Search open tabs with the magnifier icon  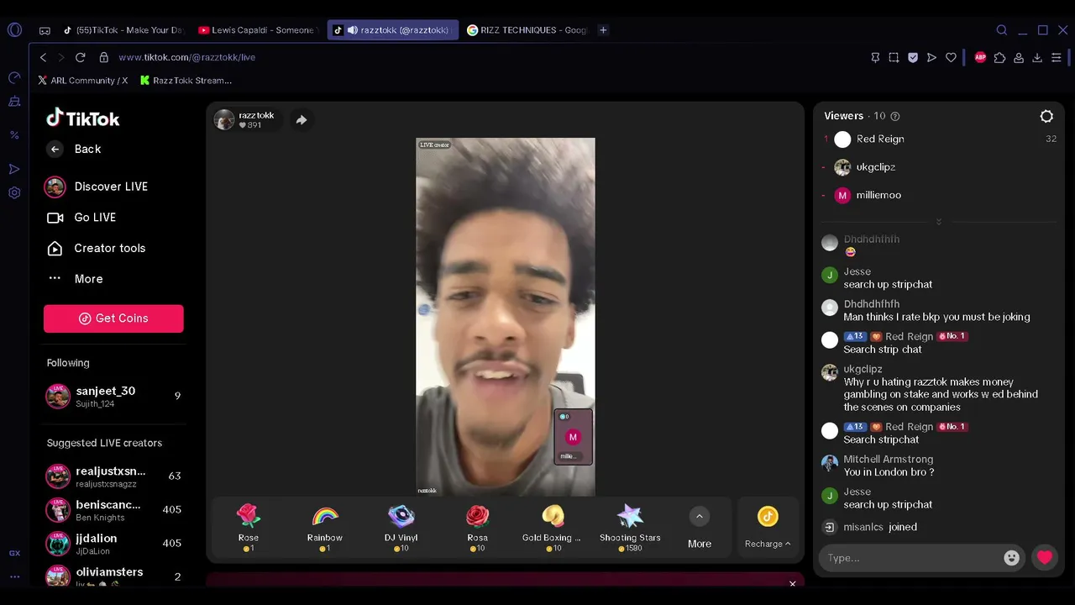pos(1002,30)
